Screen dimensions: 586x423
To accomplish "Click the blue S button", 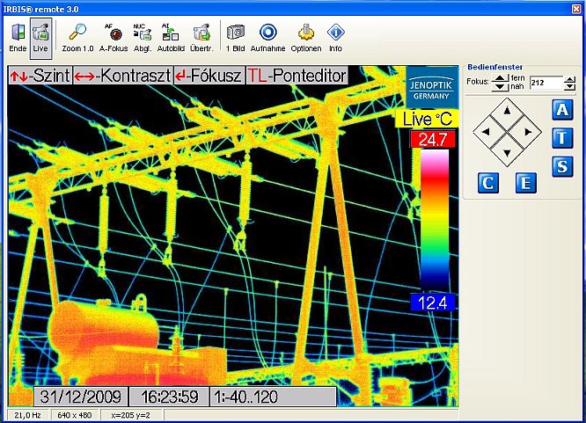I will tap(562, 166).
